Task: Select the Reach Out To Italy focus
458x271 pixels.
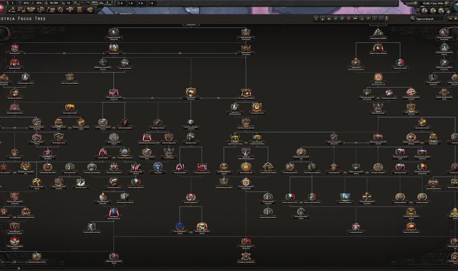Action: [400, 64]
